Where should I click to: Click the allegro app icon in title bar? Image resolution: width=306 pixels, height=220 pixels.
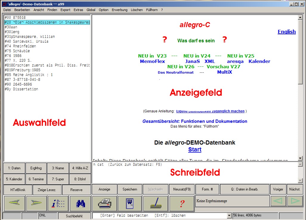click(x=4, y=4)
